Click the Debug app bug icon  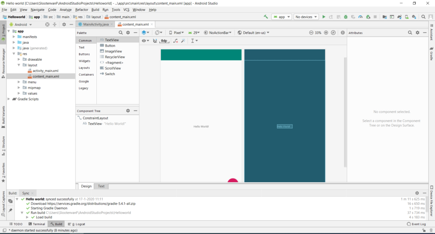tap(346, 17)
